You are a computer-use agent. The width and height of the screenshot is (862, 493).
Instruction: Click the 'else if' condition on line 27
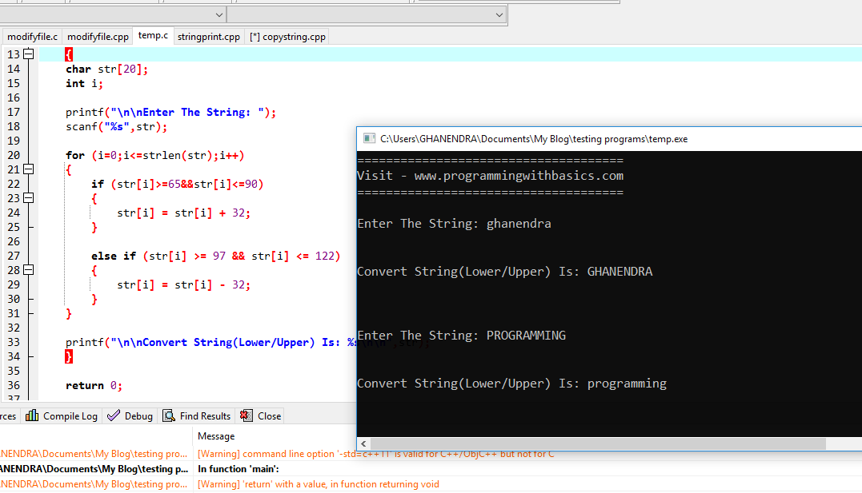point(215,256)
